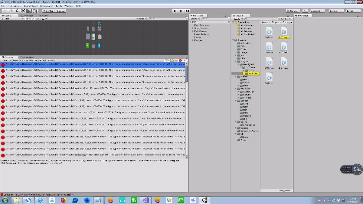Select the Move tool
The height and width of the screenshot is (204, 363).
tap(11, 11)
